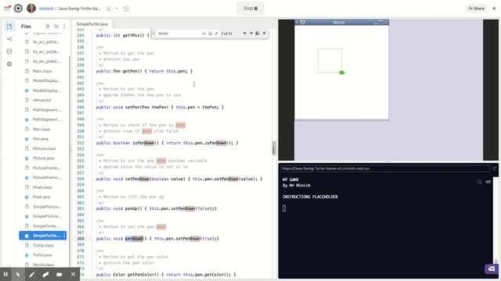The height and width of the screenshot is (281, 501).
Task: Click the console search magnifier icon
Action: pyautogui.click(x=479, y=182)
